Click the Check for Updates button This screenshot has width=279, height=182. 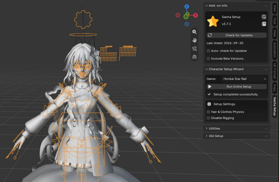point(237,35)
